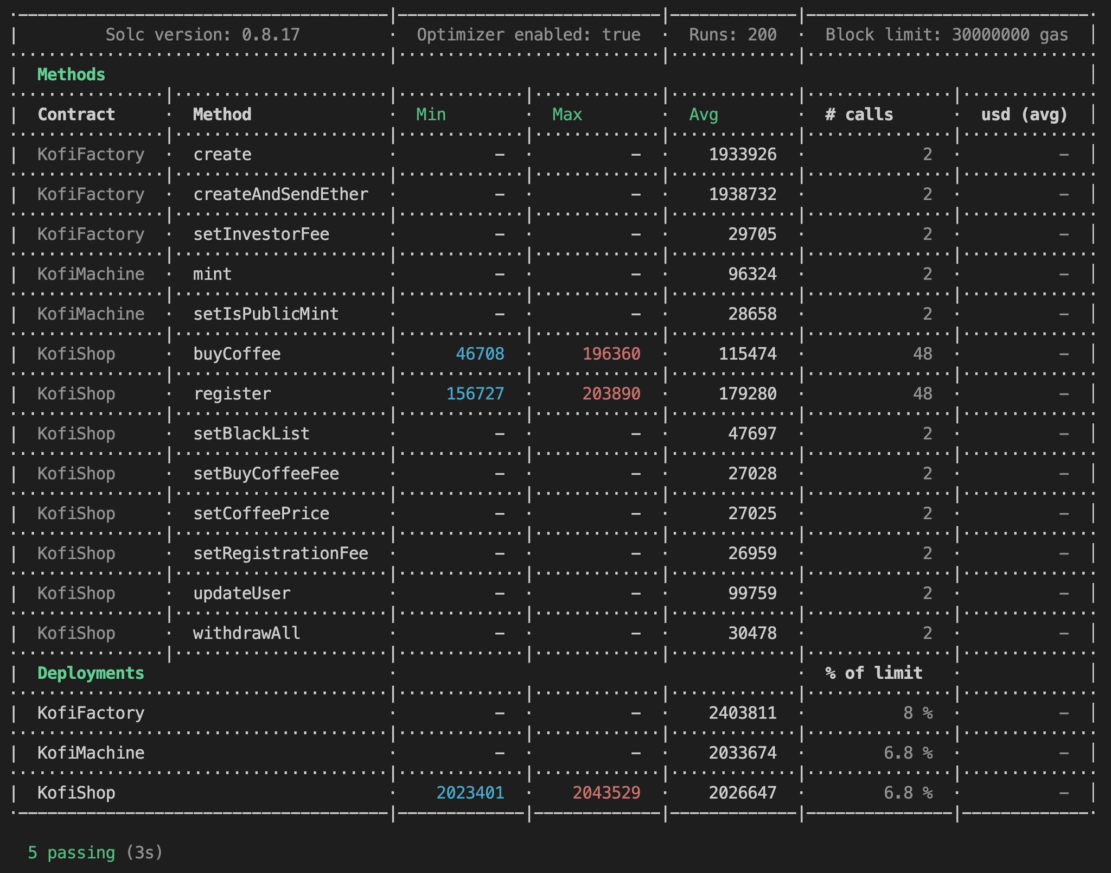1111x873 pixels.
Task: Click the KofiShop deployment max 2043529
Action: point(606,793)
